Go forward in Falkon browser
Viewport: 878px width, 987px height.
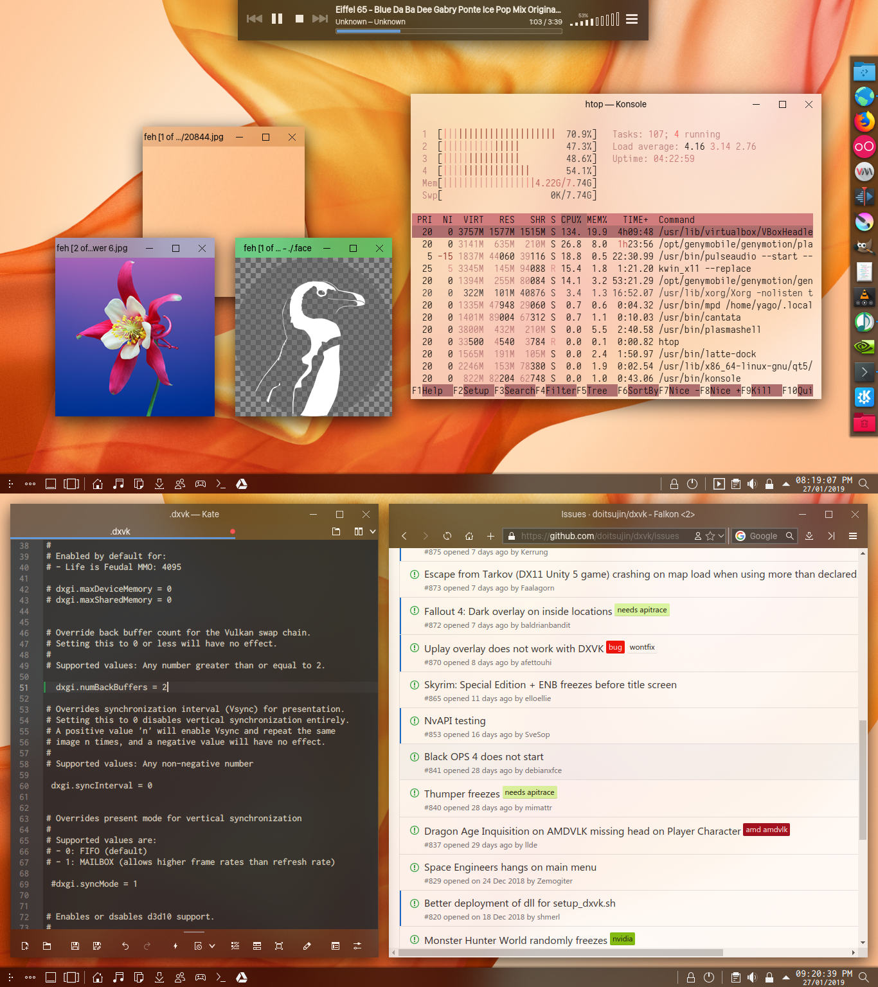(x=425, y=536)
